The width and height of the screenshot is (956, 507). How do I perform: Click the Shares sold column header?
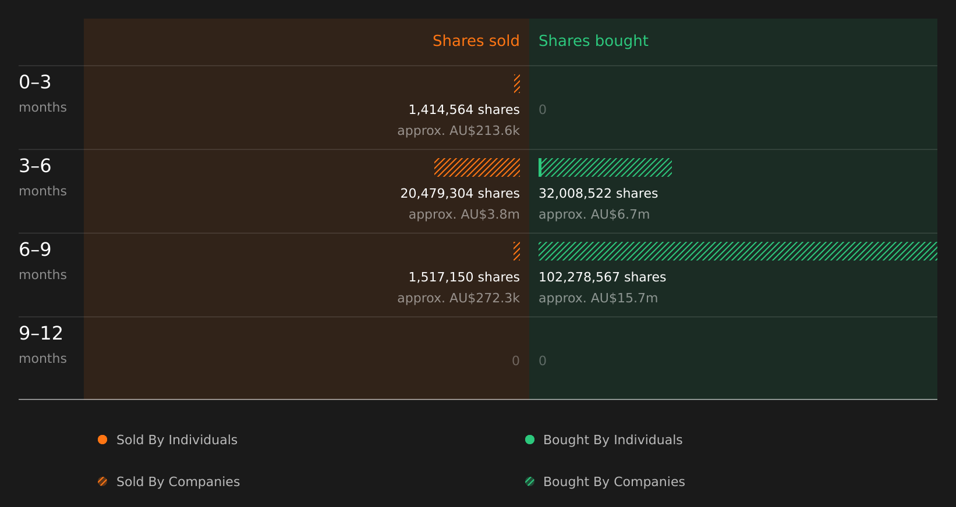(x=476, y=41)
